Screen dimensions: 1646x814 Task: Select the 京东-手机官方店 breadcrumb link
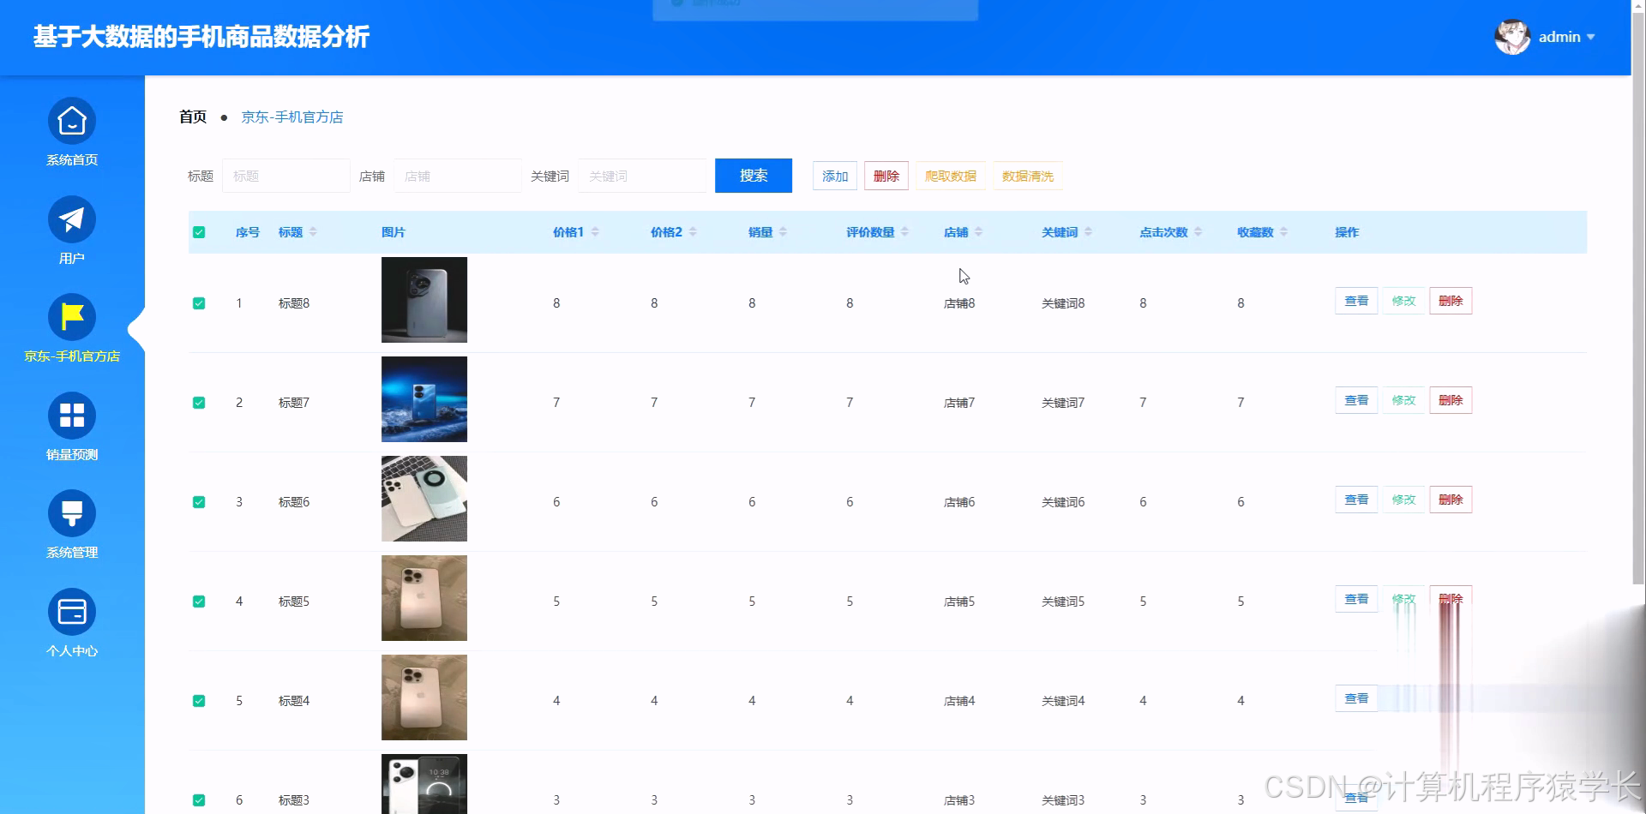tap(292, 117)
